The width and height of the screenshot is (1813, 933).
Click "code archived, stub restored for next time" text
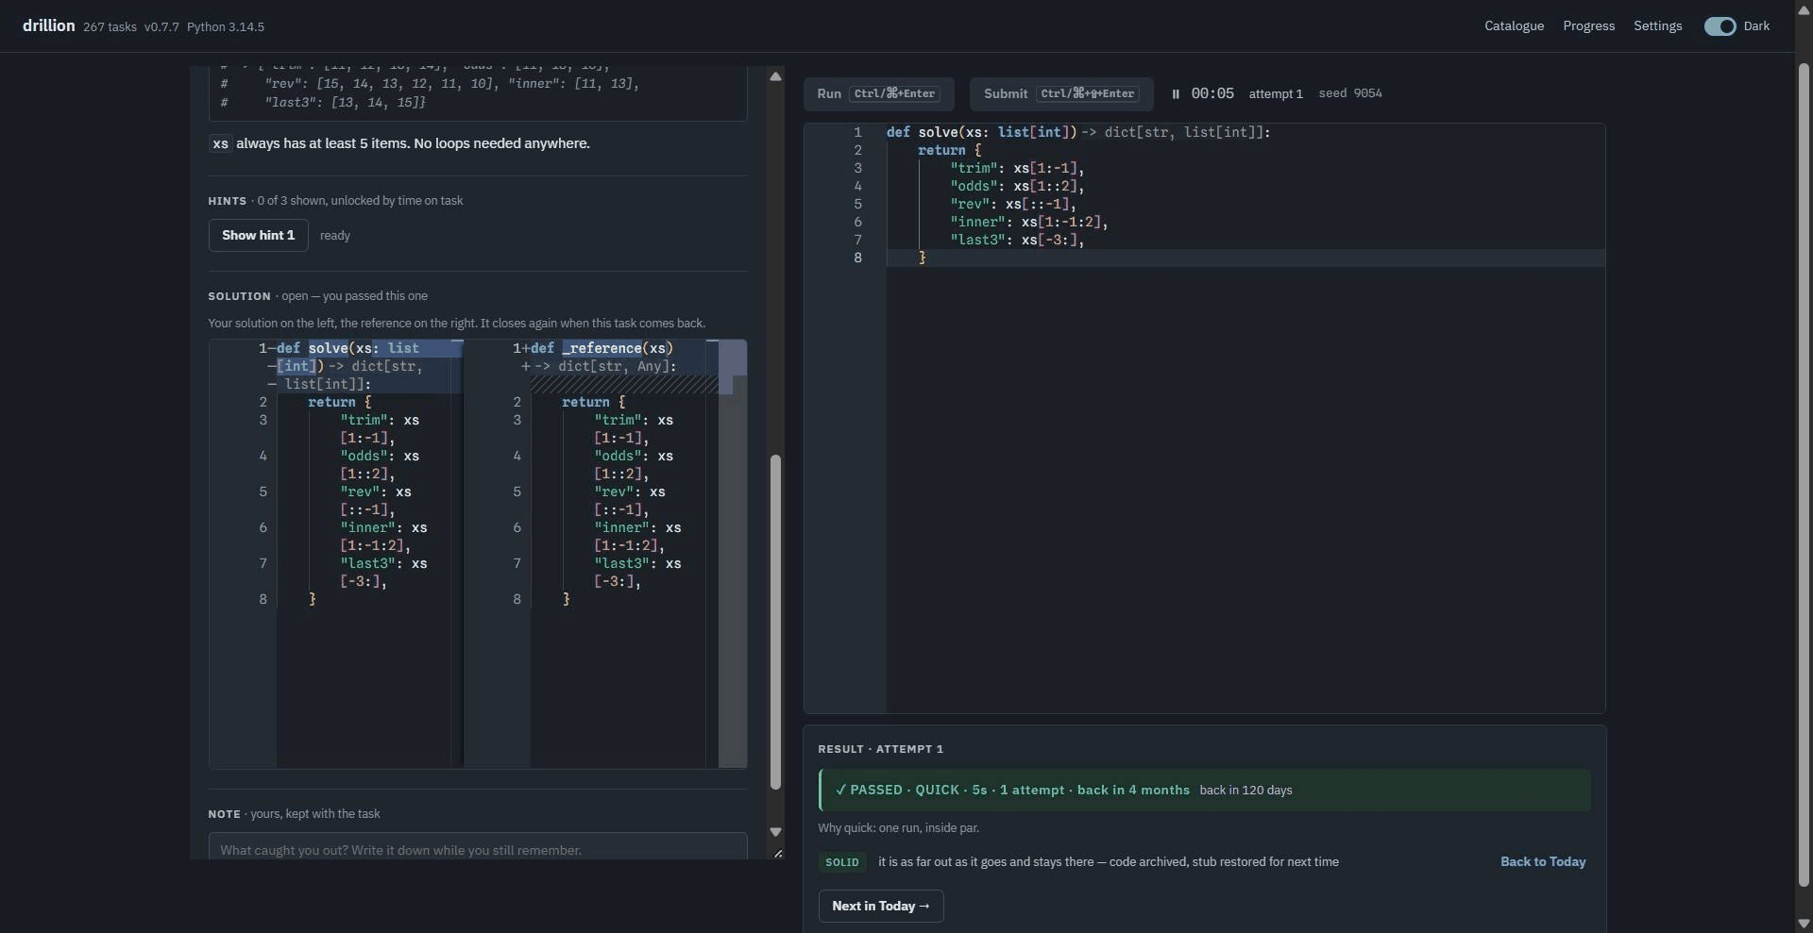pyautogui.click(x=1224, y=861)
